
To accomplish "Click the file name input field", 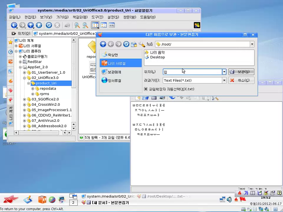I will (x=192, y=72).
